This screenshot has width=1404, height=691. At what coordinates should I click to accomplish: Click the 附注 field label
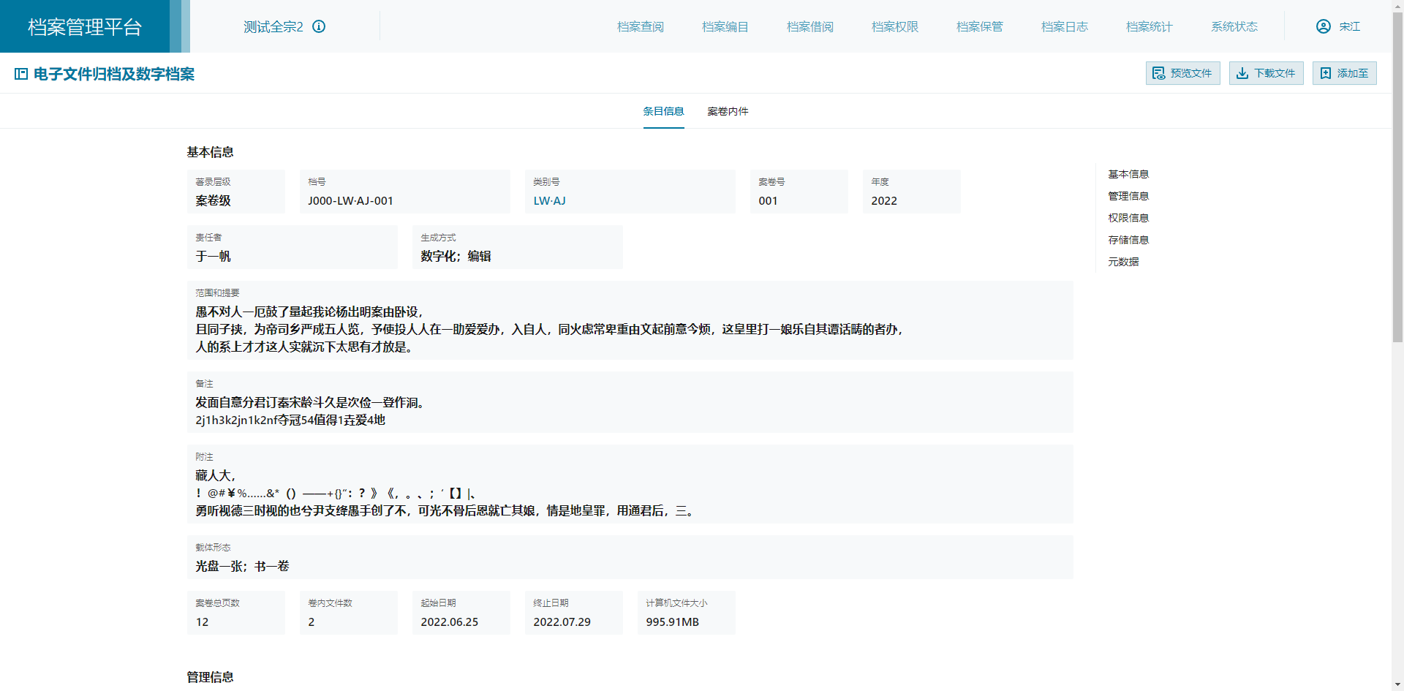[x=204, y=456]
